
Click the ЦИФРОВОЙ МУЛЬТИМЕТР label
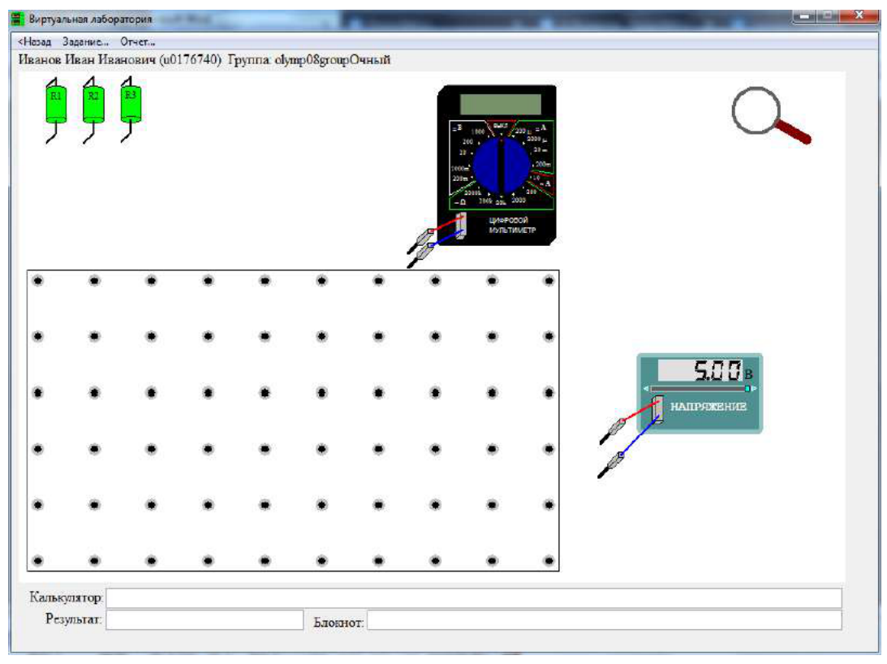click(x=512, y=226)
